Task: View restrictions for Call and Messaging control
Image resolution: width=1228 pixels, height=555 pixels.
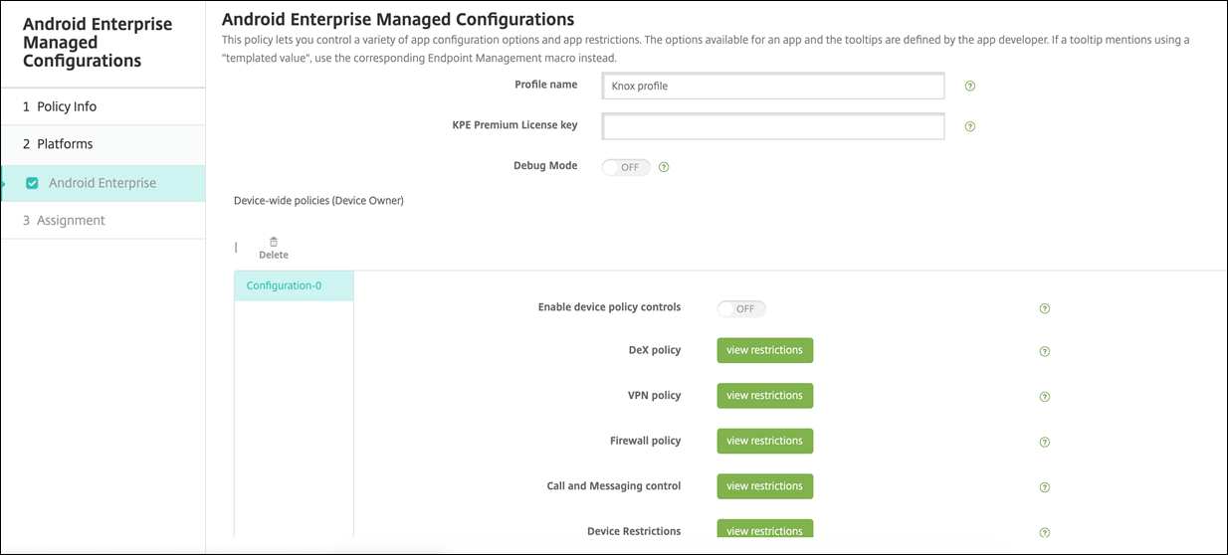Action: [x=764, y=486]
